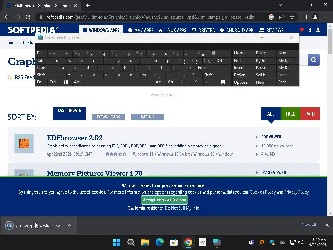Image resolution: width=333 pixels, height=250 pixels.
Task: Filter list by PAID software
Action: [310, 114]
